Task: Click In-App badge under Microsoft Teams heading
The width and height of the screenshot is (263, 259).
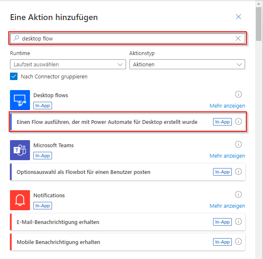Action: (x=42, y=156)
